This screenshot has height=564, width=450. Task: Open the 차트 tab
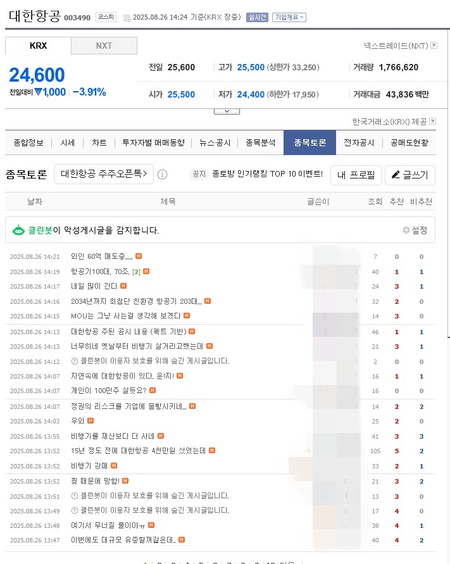(x=99, y=143)
